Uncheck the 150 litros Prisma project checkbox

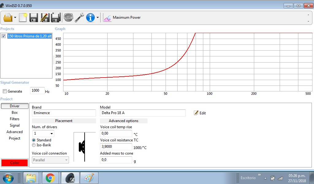tap(4, 36)
